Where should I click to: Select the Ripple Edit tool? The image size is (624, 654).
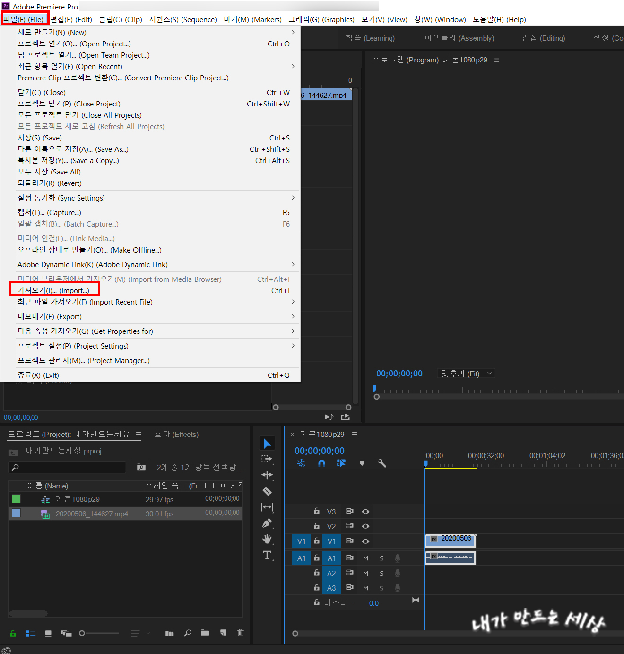tap(267, 475)
